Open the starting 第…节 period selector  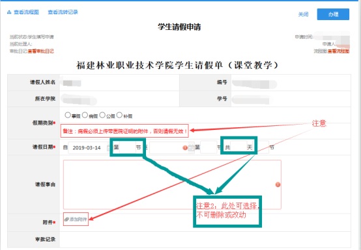(x=127, y=147)
